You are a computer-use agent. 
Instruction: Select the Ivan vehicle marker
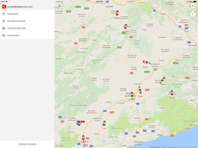pos(104,123)
